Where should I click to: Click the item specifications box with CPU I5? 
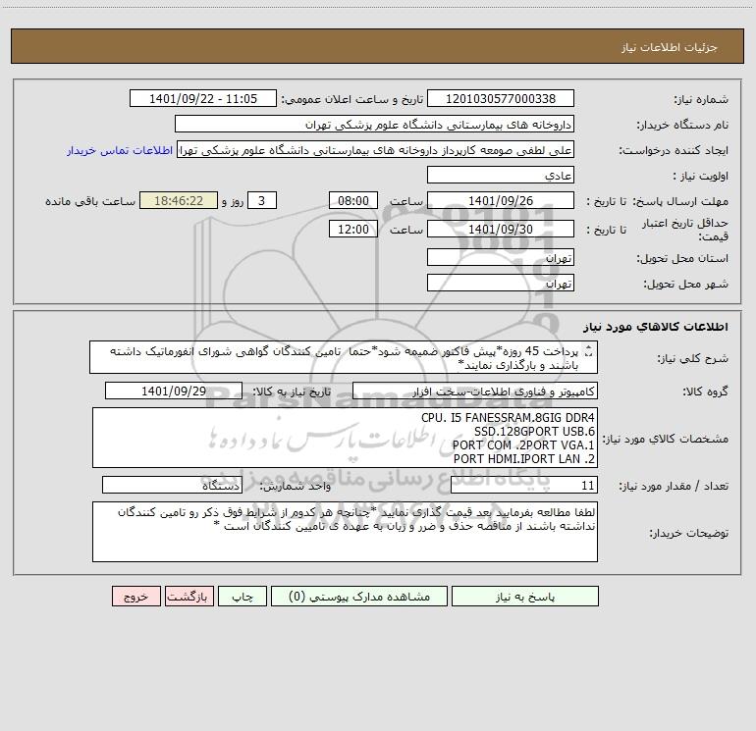345,438
